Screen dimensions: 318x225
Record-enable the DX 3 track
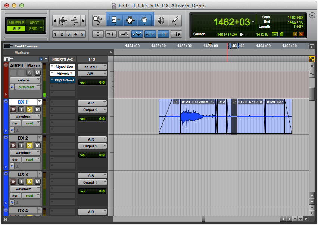point(13,182)
